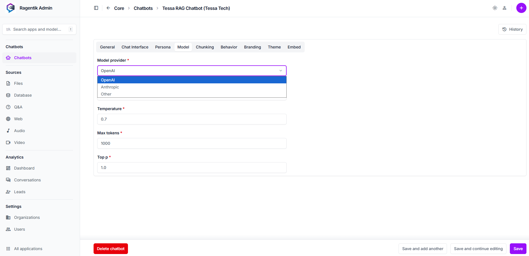The width and height of the screenshot is (529, 256).
Task: Open the Audio sources page
Action: (x=19, y=131)
